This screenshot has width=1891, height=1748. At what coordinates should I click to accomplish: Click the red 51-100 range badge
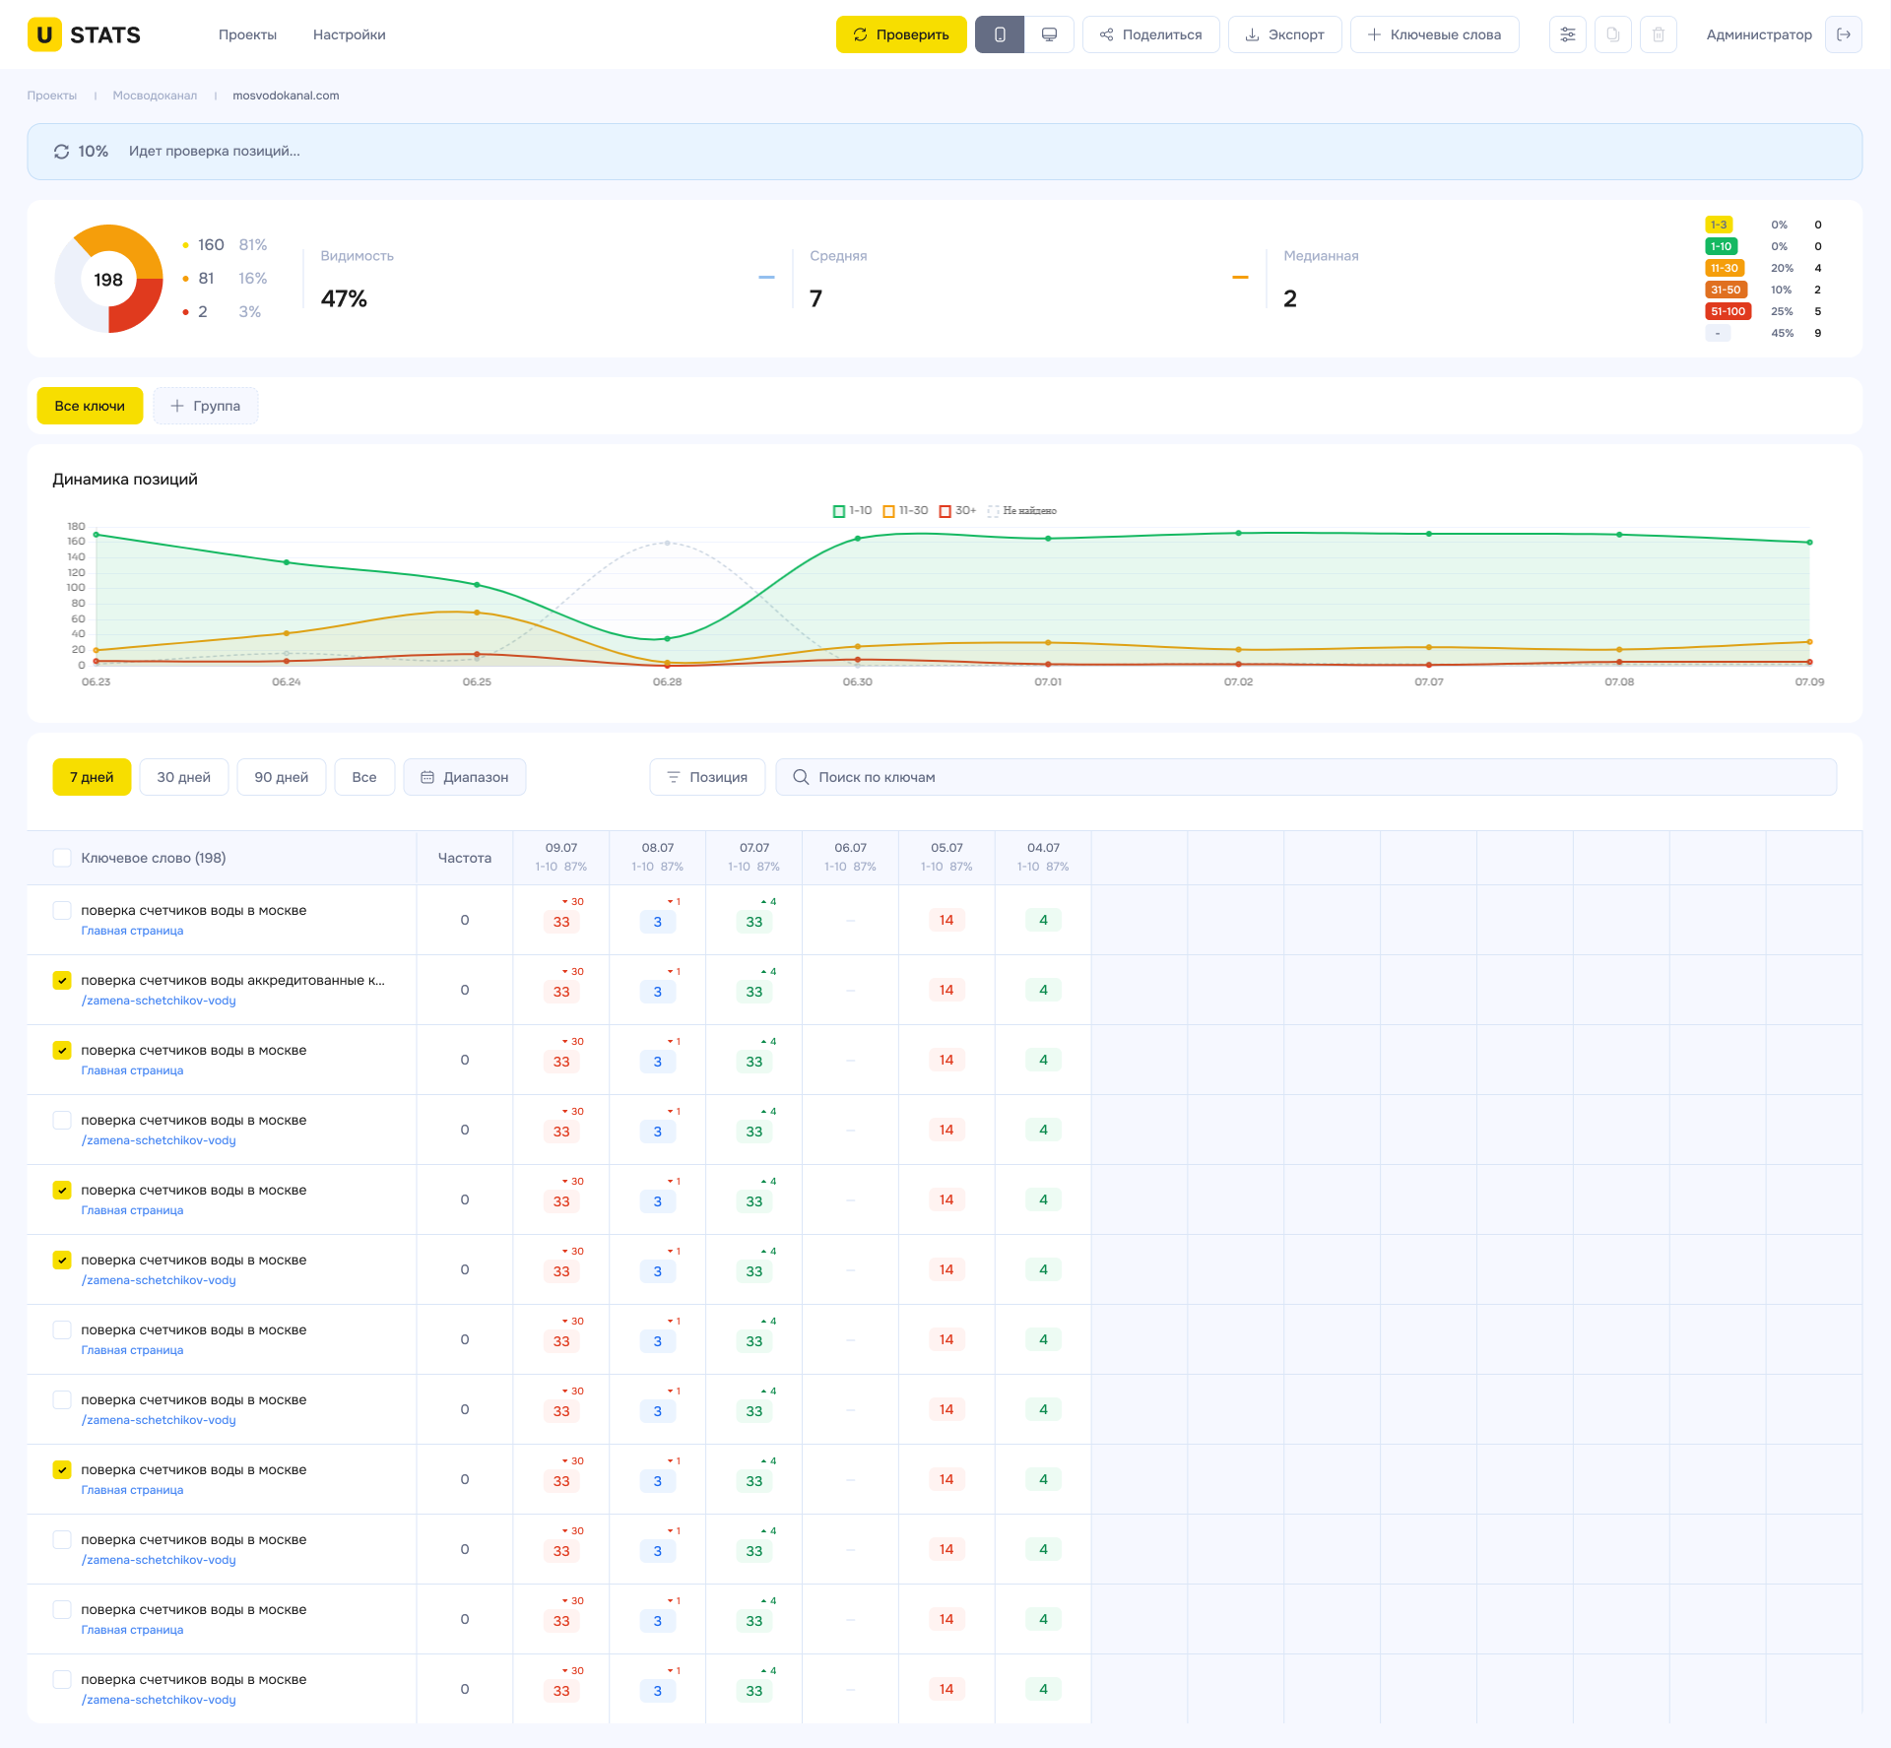(x=1728, y=311)
